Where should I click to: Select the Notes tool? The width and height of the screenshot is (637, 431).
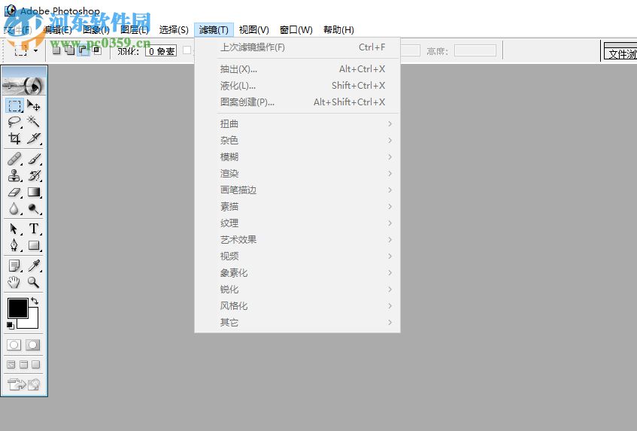click(x=14, y=266)
